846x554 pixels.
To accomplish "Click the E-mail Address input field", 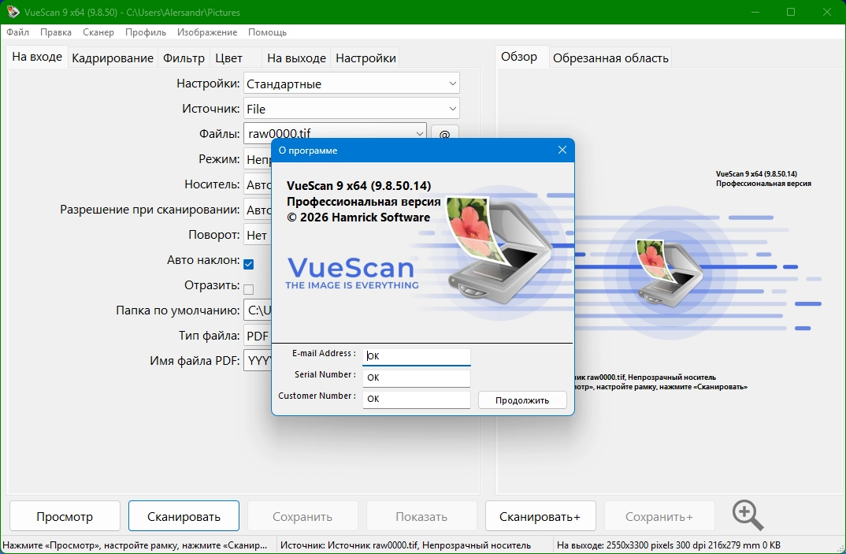I will 417,356.
